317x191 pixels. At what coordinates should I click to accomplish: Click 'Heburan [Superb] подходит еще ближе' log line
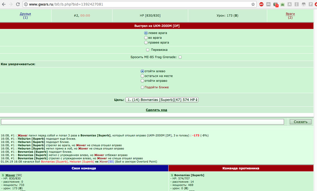[x=39, y=139]
